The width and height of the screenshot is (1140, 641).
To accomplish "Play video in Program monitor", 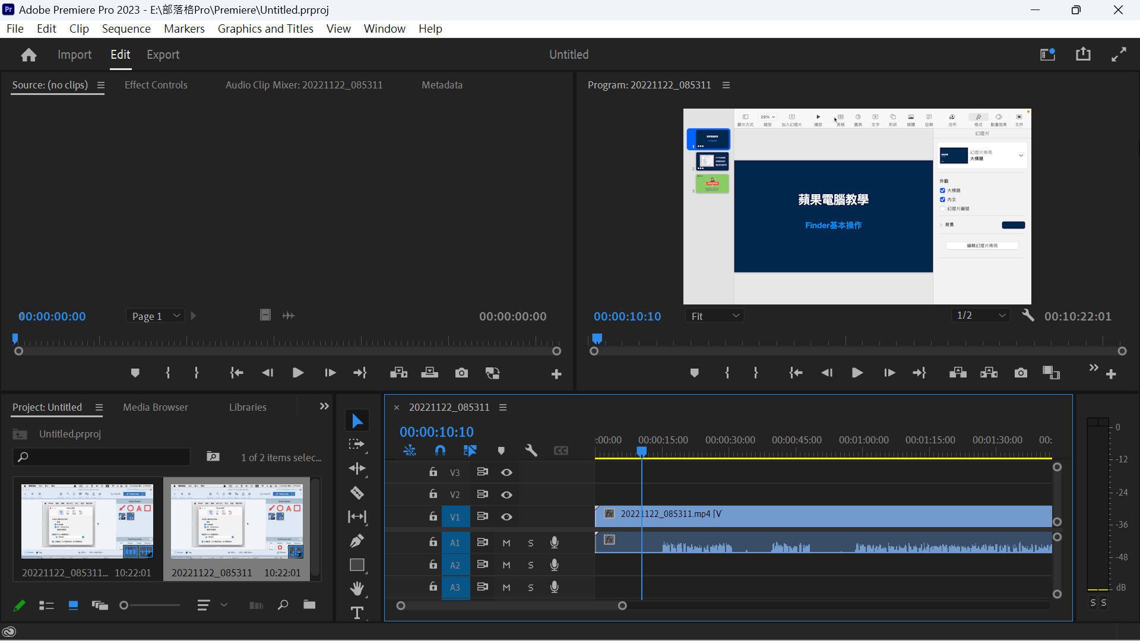I will (857, 373).
